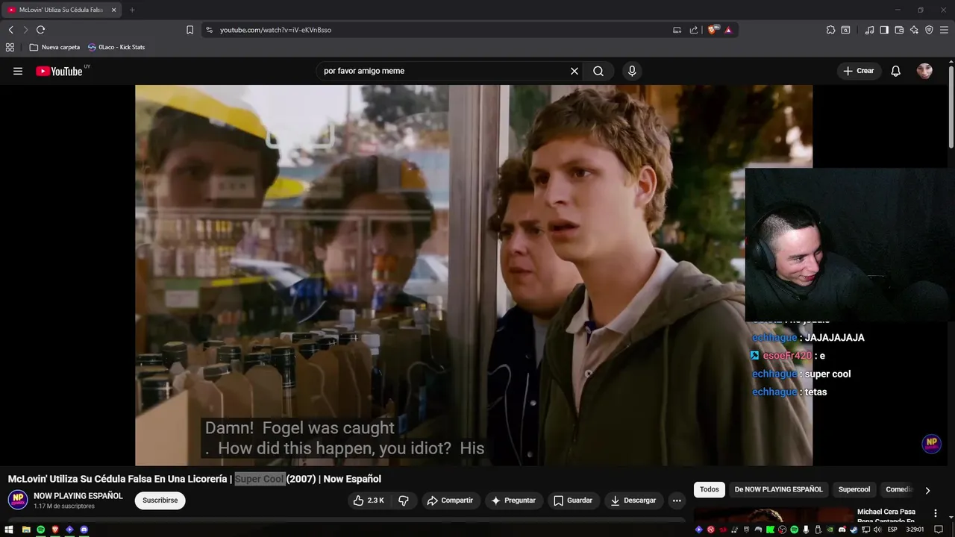This screenshot has height=537, width=955.
Task: Open Discord from the taskbar
Action: (x=84, y=530)
